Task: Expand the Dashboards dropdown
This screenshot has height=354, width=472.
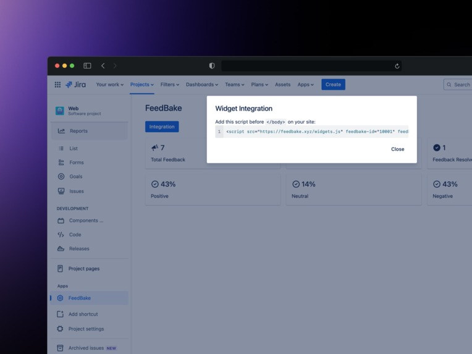Action: point(202,85)
